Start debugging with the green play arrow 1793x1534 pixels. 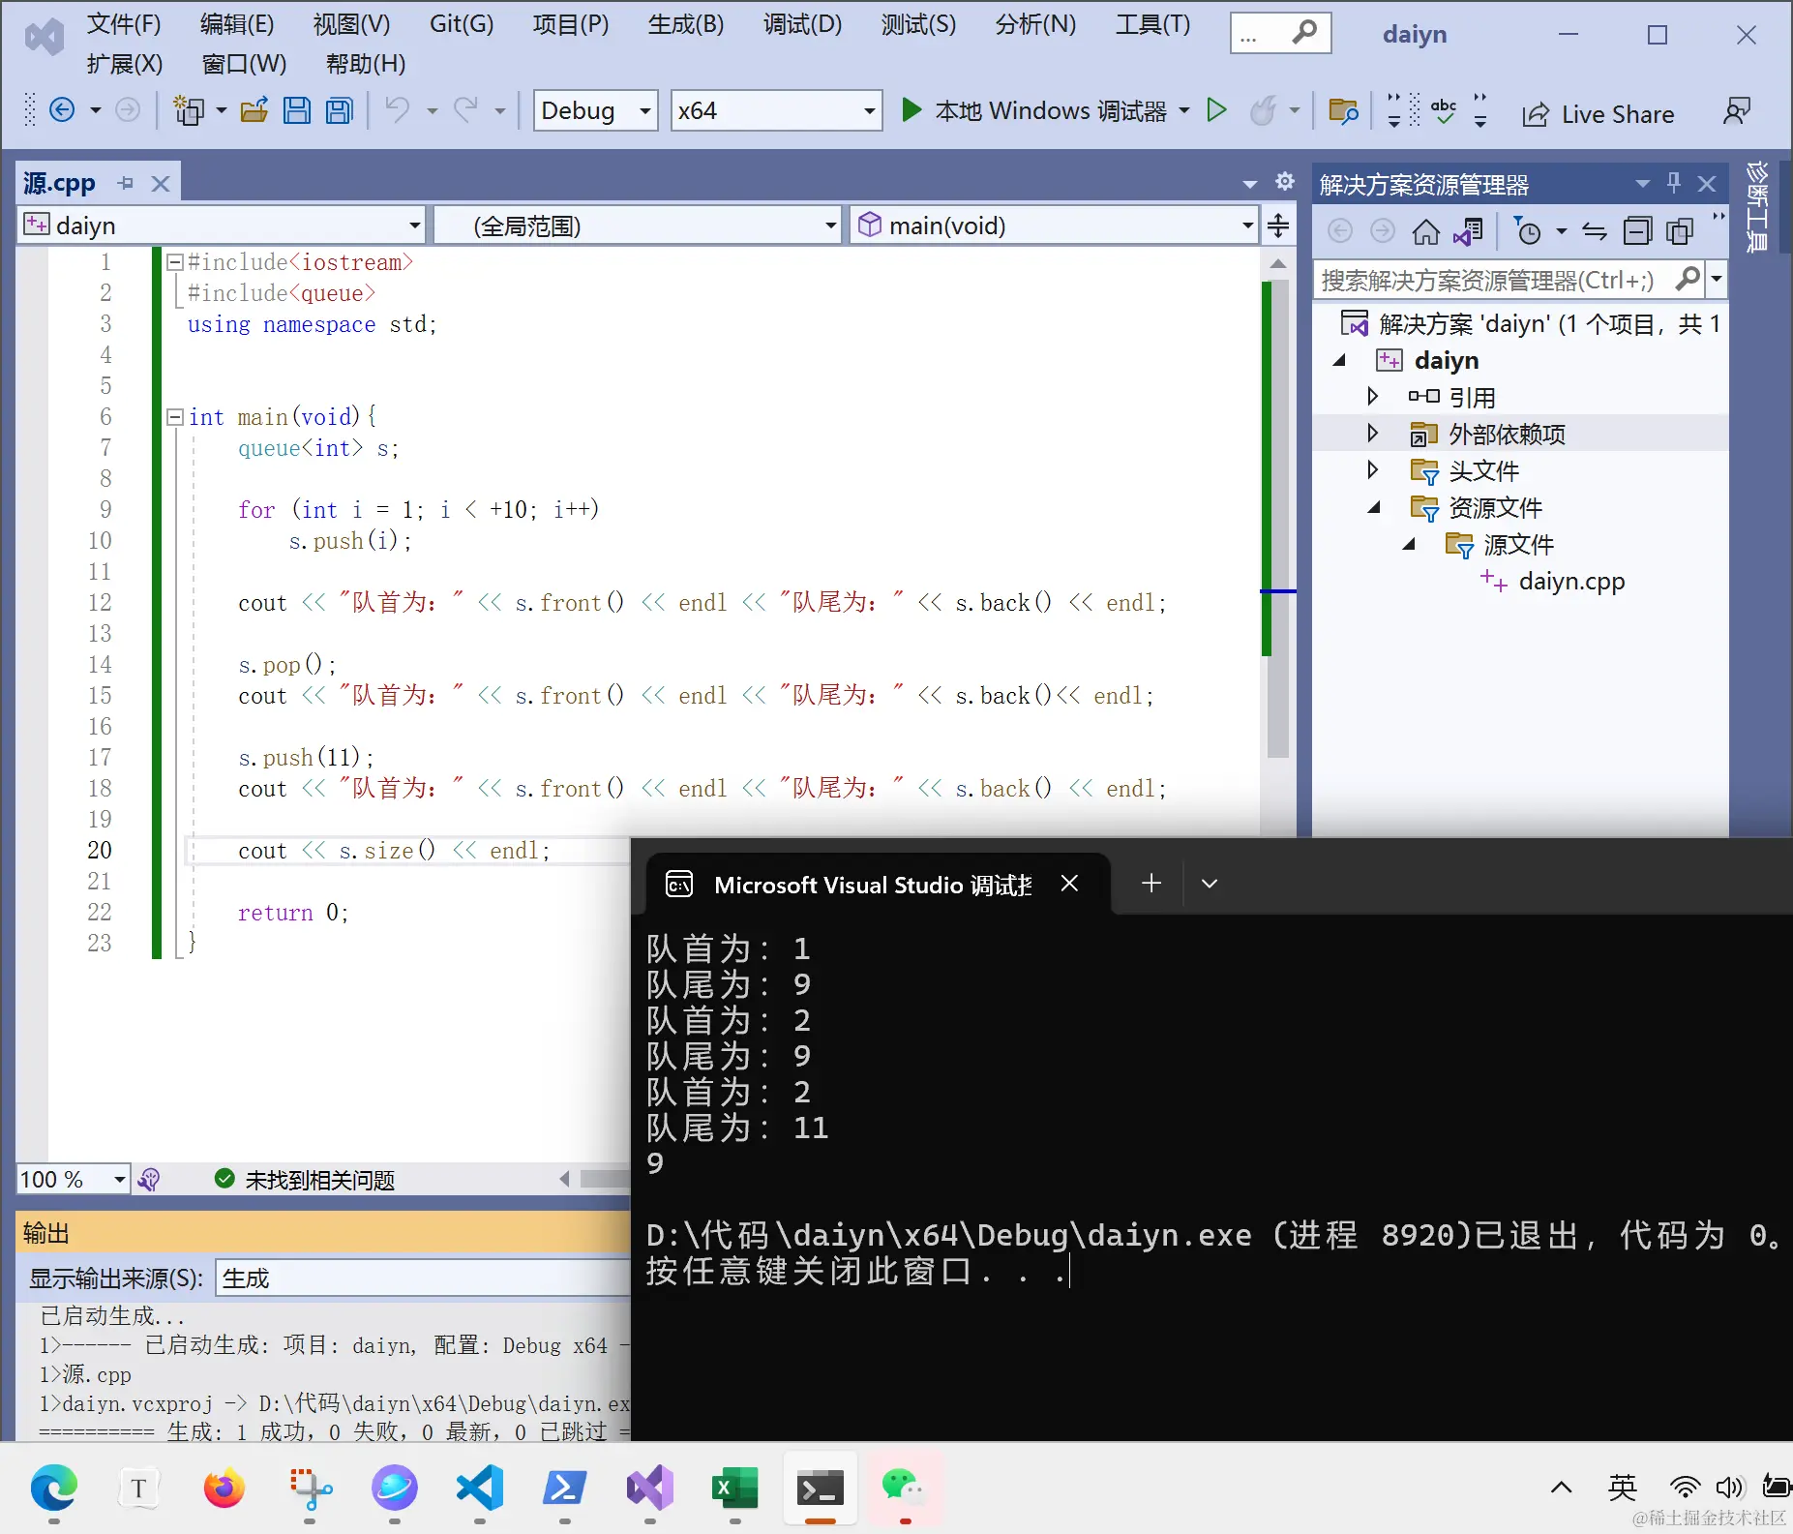tap(911, 109)
